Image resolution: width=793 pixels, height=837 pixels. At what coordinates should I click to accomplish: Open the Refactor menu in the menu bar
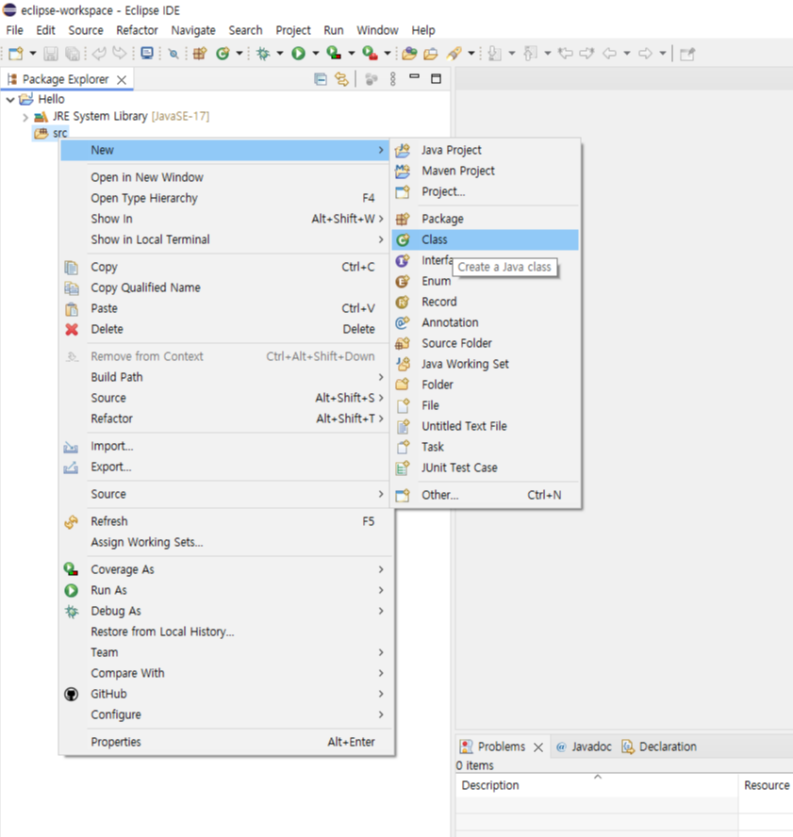(138, 30)
